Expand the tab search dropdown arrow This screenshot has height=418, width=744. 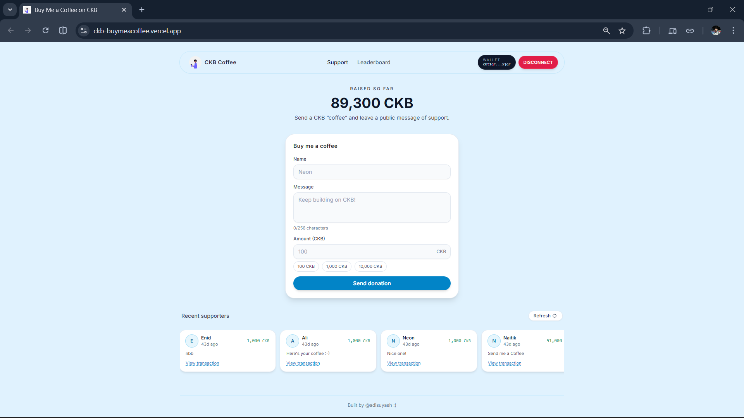click(x=10, y=10)
